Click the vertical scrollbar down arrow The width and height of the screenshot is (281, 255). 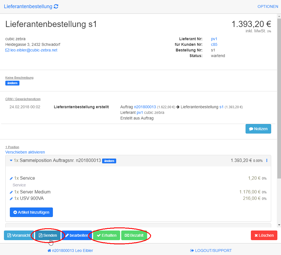(279, 225)
